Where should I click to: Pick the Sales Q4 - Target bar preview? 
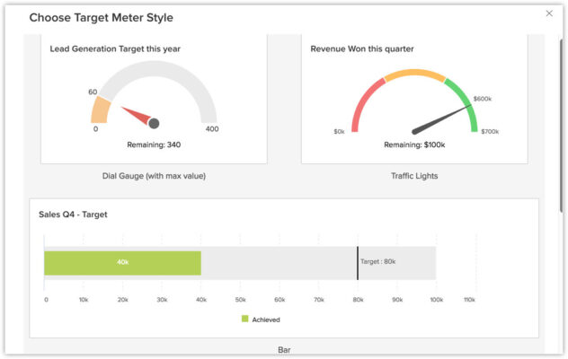(284, 269)
